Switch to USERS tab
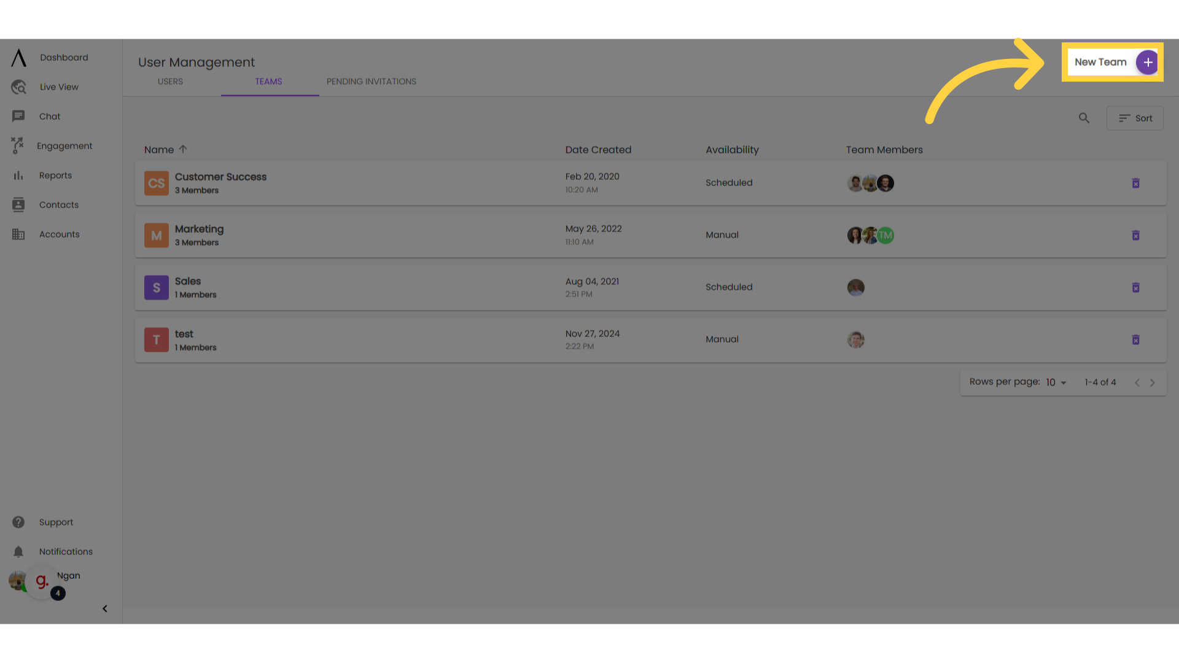 tap(170, 81)
